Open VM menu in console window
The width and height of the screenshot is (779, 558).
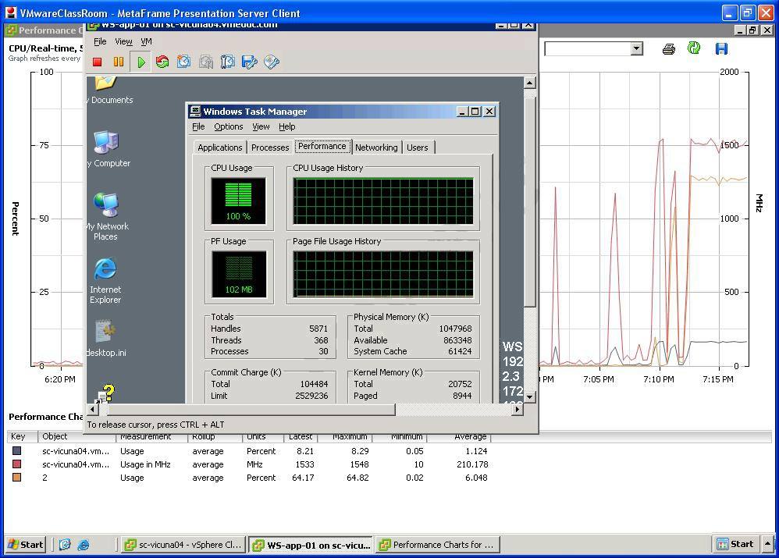tap(146, 41)
